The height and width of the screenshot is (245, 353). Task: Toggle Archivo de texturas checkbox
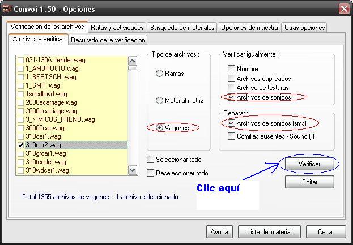231,88
